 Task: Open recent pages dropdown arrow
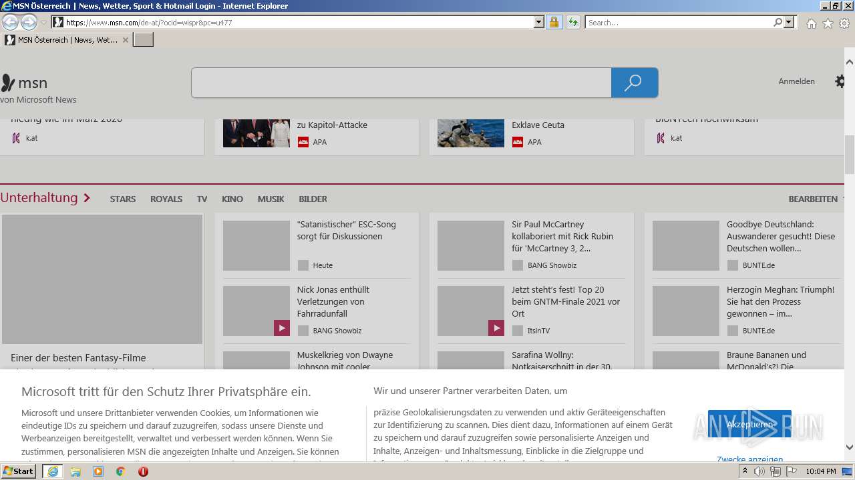point(43,23)
